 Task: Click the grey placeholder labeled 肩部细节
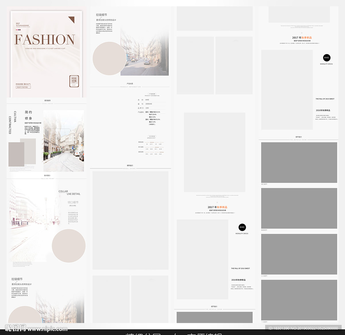299,208
